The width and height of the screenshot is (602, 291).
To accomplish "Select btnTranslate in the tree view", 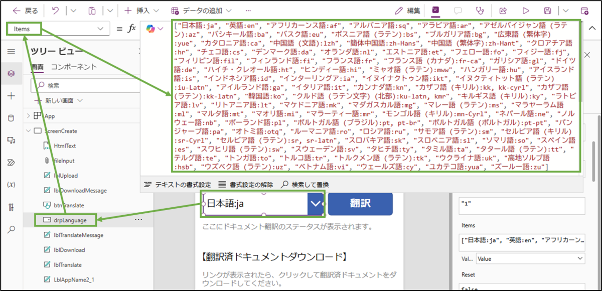I will (x=69, y=205).
